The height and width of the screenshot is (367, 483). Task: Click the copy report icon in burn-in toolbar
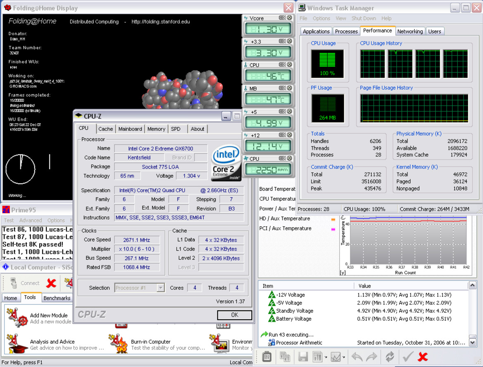pos(285,357)
